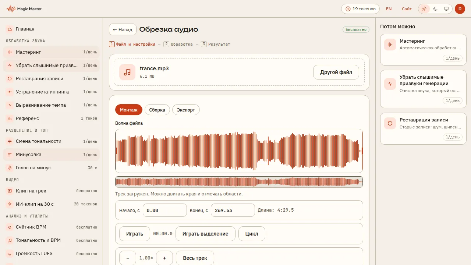The height and width of the screenshot is (265, 471).
Task: Switch to light theme with sun toggle
Action: pos(424,9)
